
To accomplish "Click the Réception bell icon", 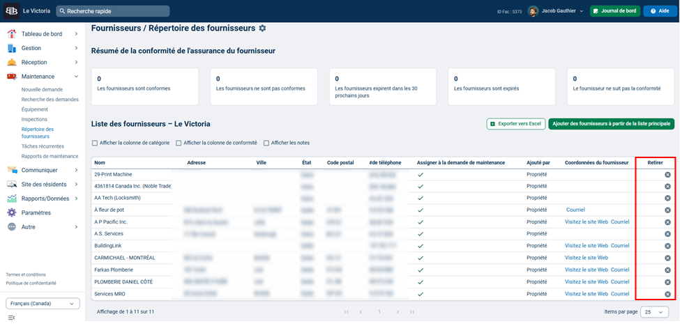I will [12, 62].
